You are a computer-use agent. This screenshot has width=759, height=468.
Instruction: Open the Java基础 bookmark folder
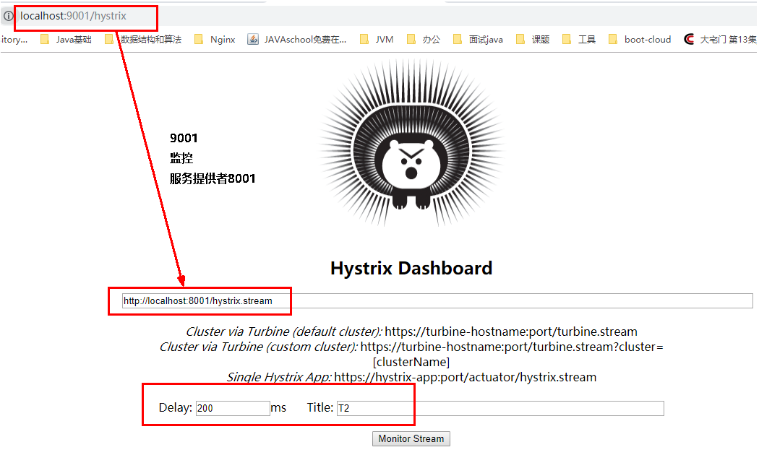[x=66, y=39]
